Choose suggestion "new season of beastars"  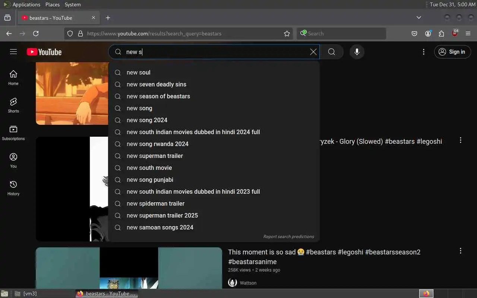tap(214, 96)
